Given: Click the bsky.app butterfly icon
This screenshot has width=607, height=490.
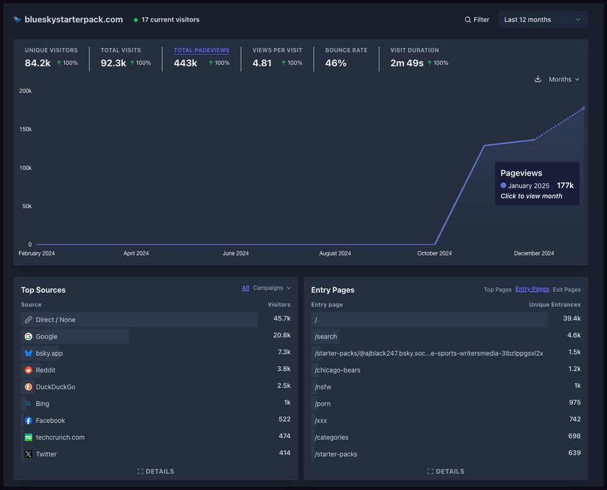Looking at the screenshot, I should tap(29, 353).
